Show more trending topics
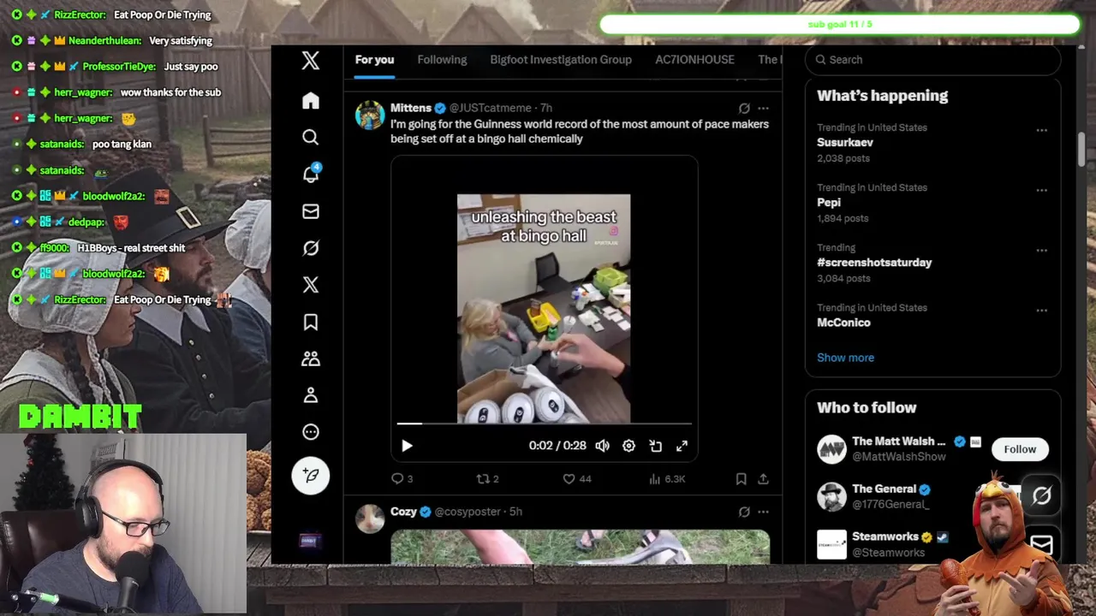Image resolution: width=1096 pixels, height=616 pixels. coord(845,358)
